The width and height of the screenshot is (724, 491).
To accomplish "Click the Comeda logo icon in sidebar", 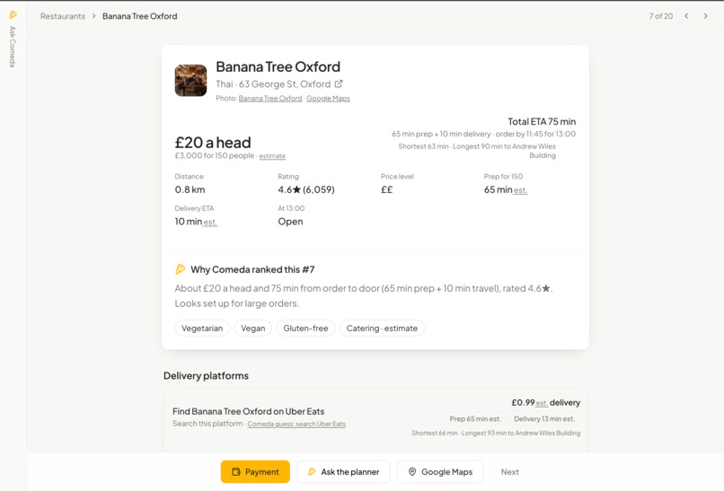I will click(x=13, y=14).
